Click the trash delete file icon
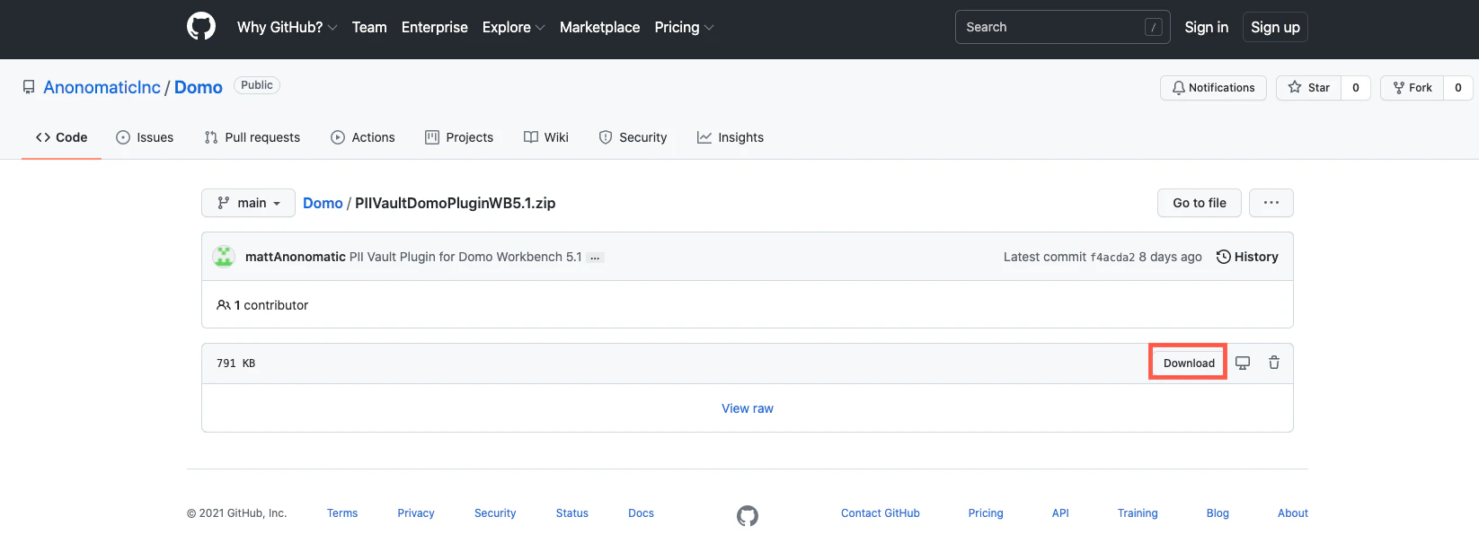Viewport: 1479px width, 543px height. [x=1274, y=363]
